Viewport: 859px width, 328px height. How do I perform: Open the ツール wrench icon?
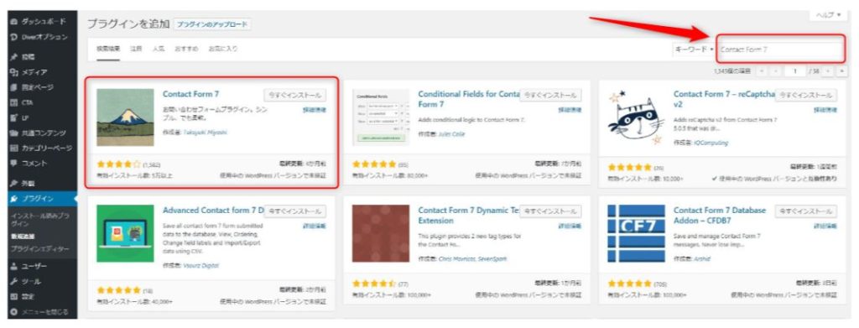pyautogui.click(x=13, y=282)
